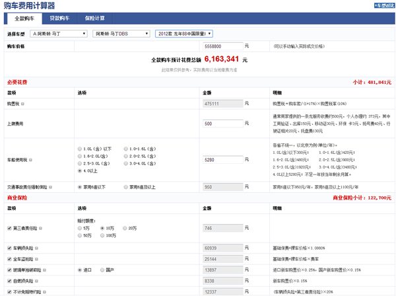
Task: Click the 自燃损失险 amount field 8338
Action: coord(223,281)
